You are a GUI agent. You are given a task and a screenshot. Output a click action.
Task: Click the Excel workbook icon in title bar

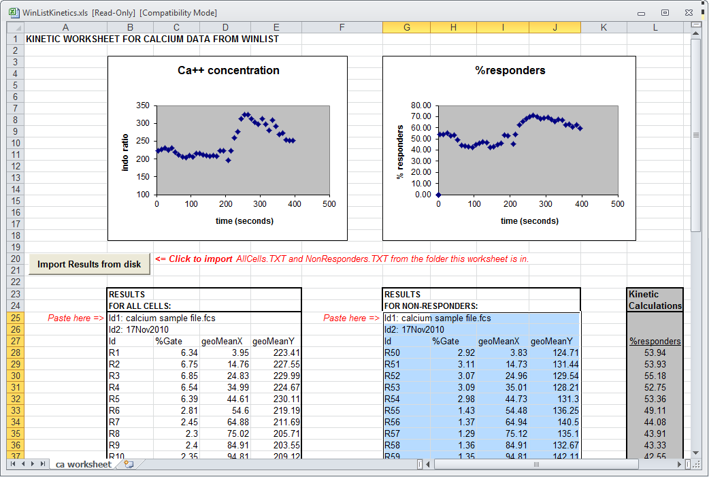click(x=13, y=12)
